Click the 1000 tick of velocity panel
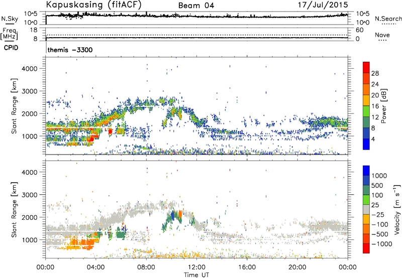402x278 pixels. (29, 240)
